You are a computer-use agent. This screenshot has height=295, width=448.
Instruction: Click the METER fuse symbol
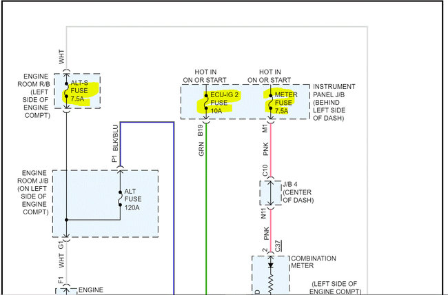271,102
